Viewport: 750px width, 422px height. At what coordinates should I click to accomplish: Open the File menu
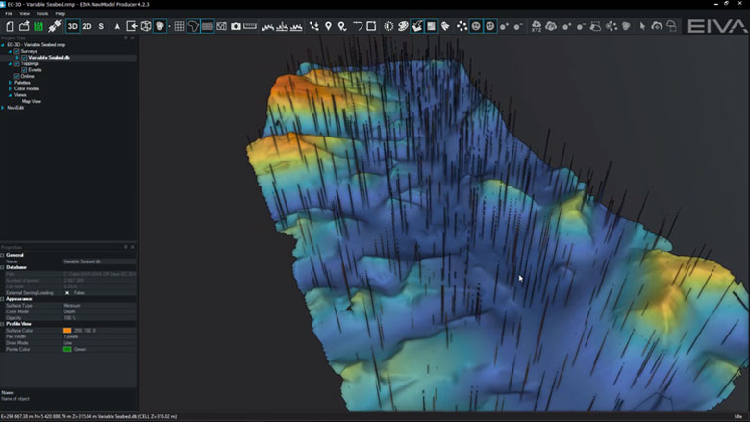pos(9,13)
